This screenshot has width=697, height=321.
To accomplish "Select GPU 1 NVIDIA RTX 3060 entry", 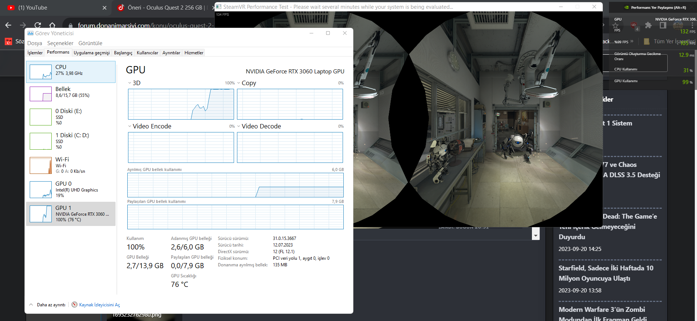I will [x=71, y=214].
